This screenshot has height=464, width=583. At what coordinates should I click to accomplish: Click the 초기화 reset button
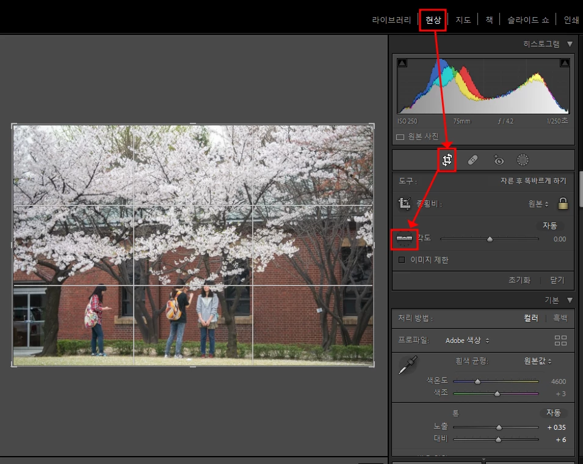(520, 280)
